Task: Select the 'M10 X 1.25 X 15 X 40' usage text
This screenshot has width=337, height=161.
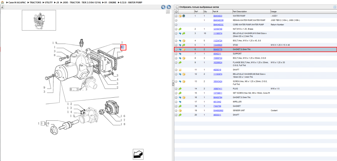Action: pyautogui.click(x=280, y=45)
